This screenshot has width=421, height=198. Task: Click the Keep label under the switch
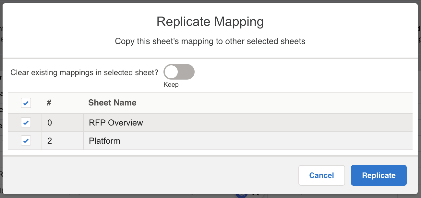tap(171, 85)
